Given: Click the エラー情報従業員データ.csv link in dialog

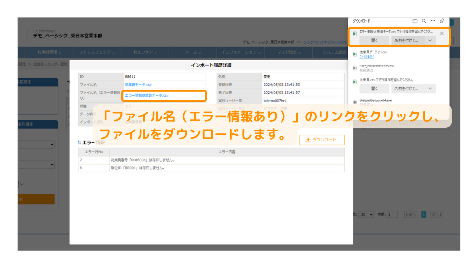Looking at the screenshot, I should tap(147, 95).
